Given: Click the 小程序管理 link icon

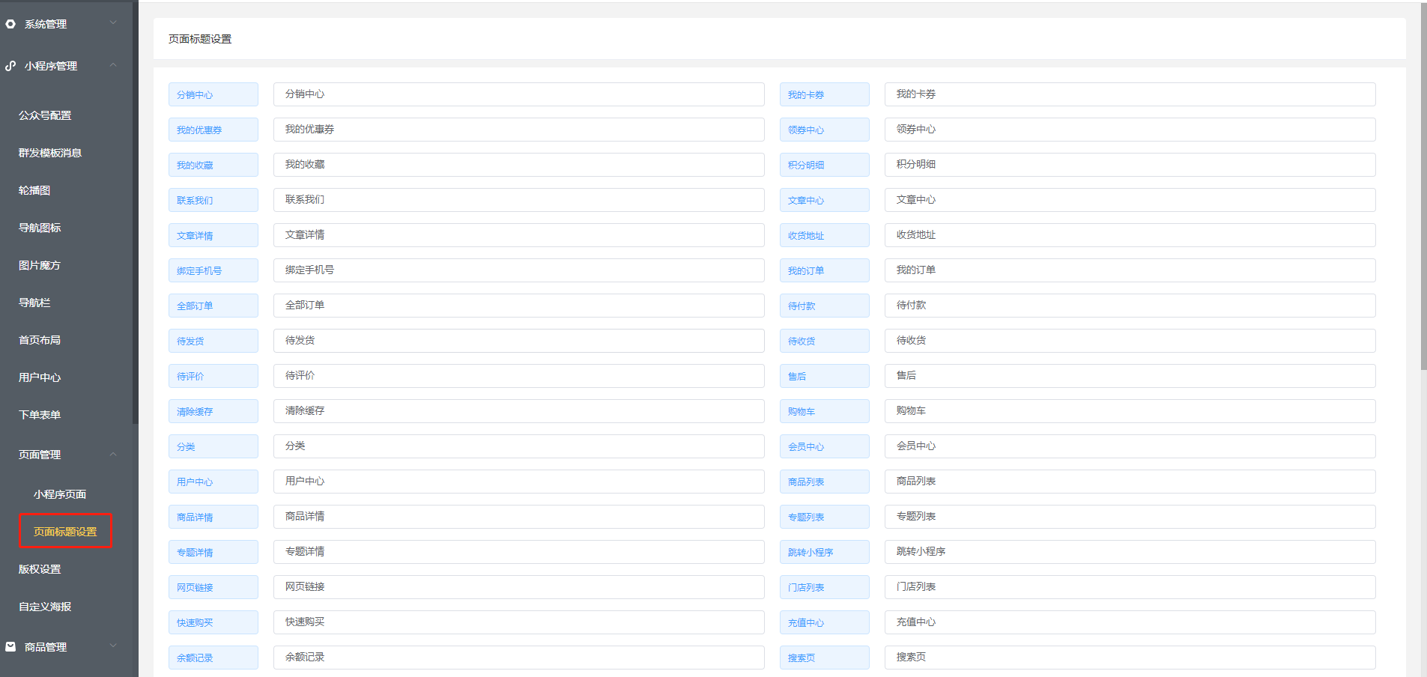Looking at the screenshot, I should tap(10, 66).
